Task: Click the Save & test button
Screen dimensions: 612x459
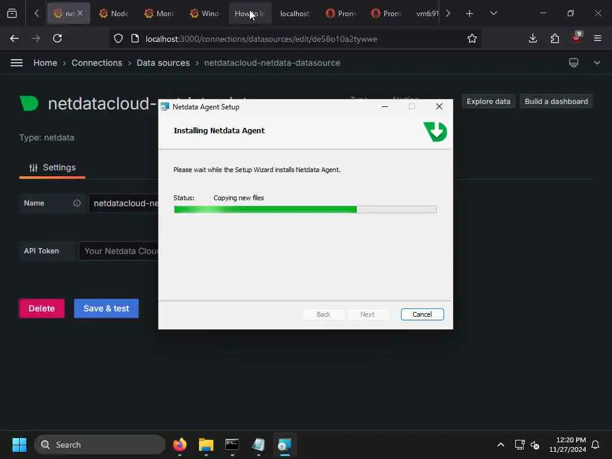Action: 106,308
